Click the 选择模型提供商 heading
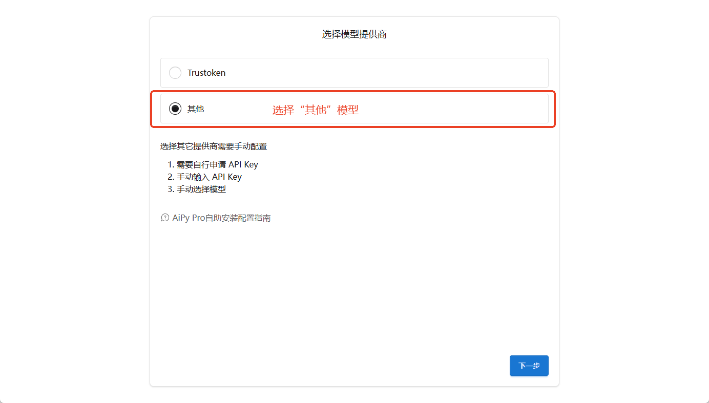 (x=354, y=34)
